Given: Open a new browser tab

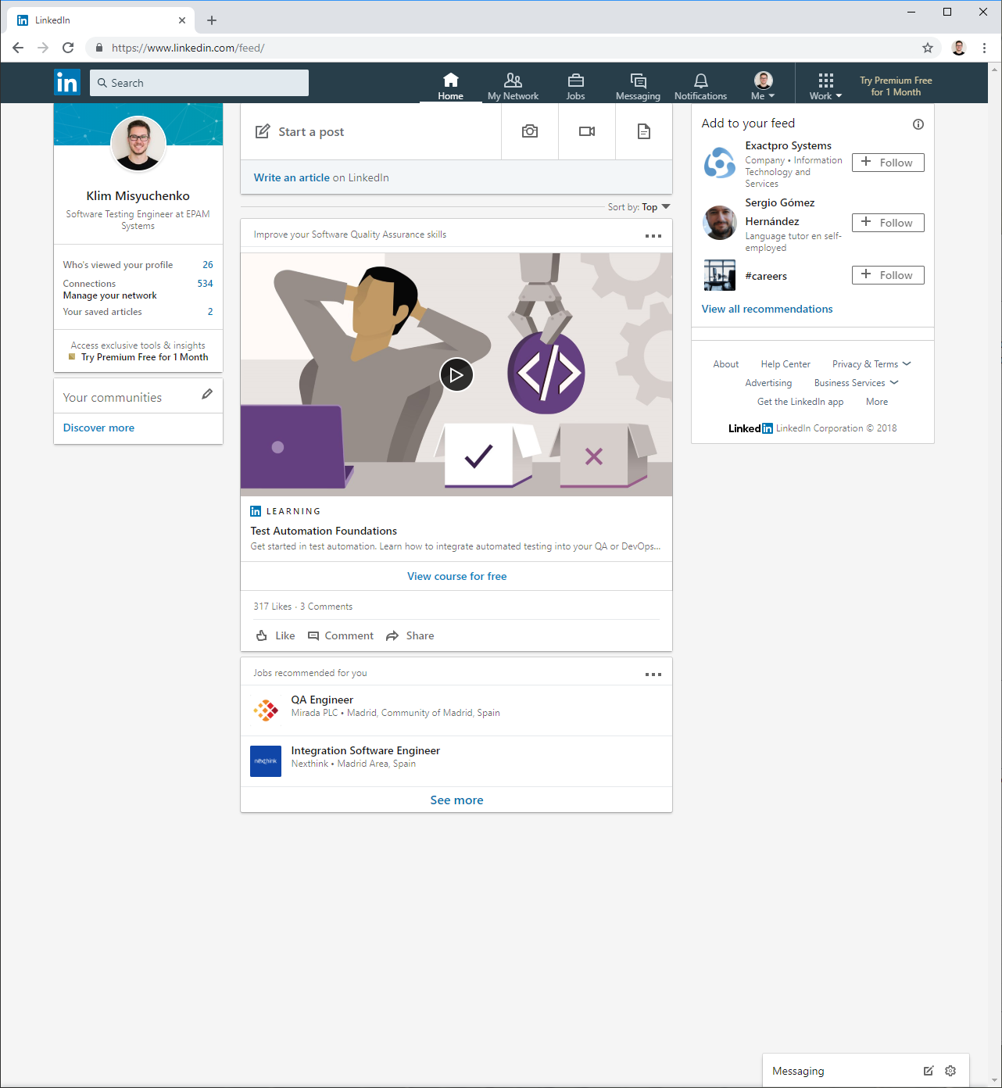Looking at the screenshot, I should [x=212, y=20].
